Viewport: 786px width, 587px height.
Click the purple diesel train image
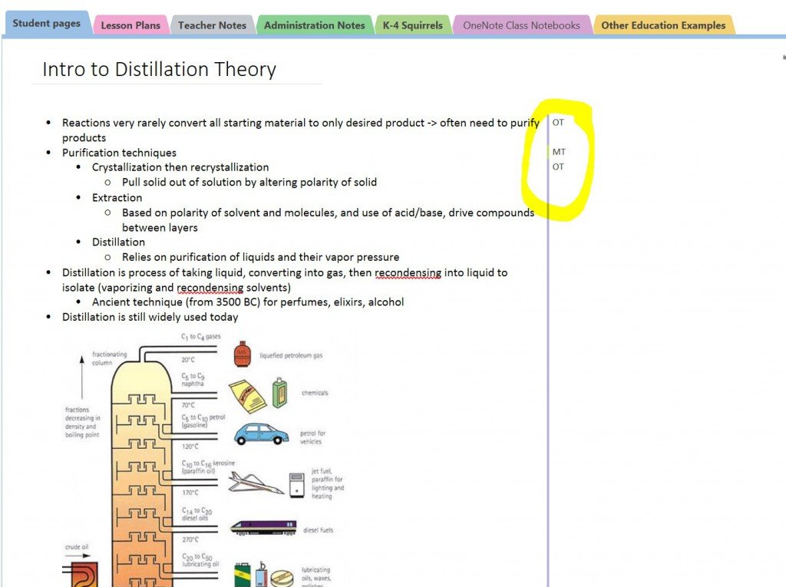pyautogui.click(x=263, y=528)
